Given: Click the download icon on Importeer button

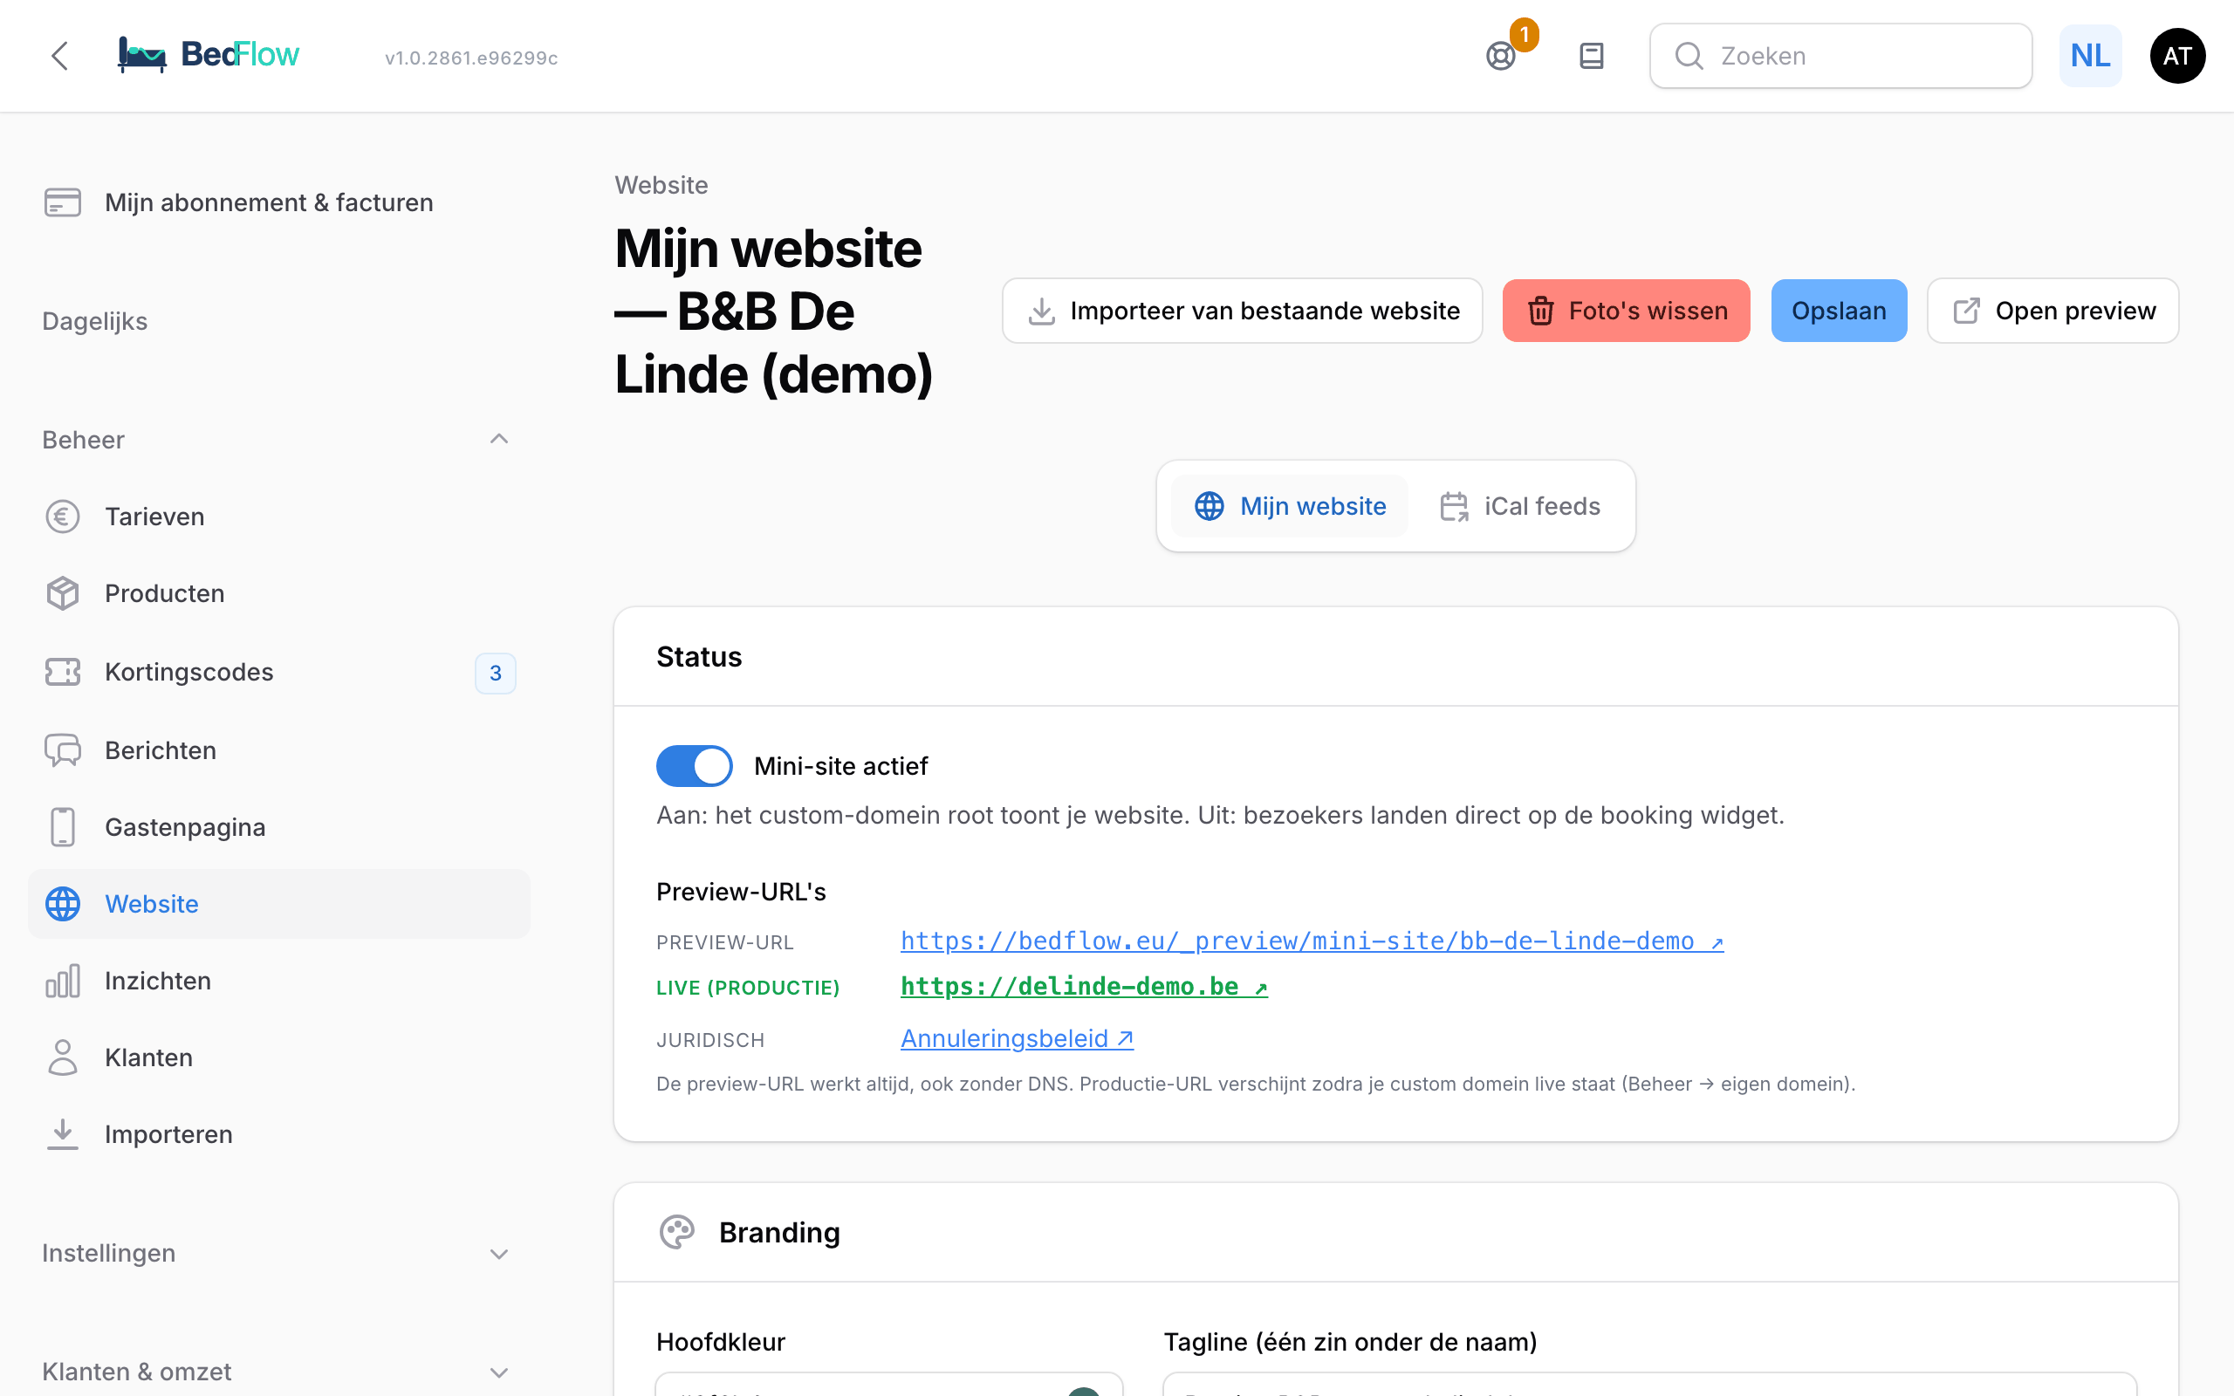Looking at the screenshot, I should tap(1041, 311).
